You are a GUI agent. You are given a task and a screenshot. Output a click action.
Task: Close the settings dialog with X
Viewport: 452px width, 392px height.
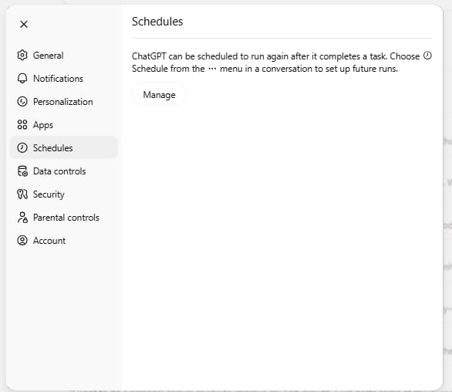click(x=24, y=24)
